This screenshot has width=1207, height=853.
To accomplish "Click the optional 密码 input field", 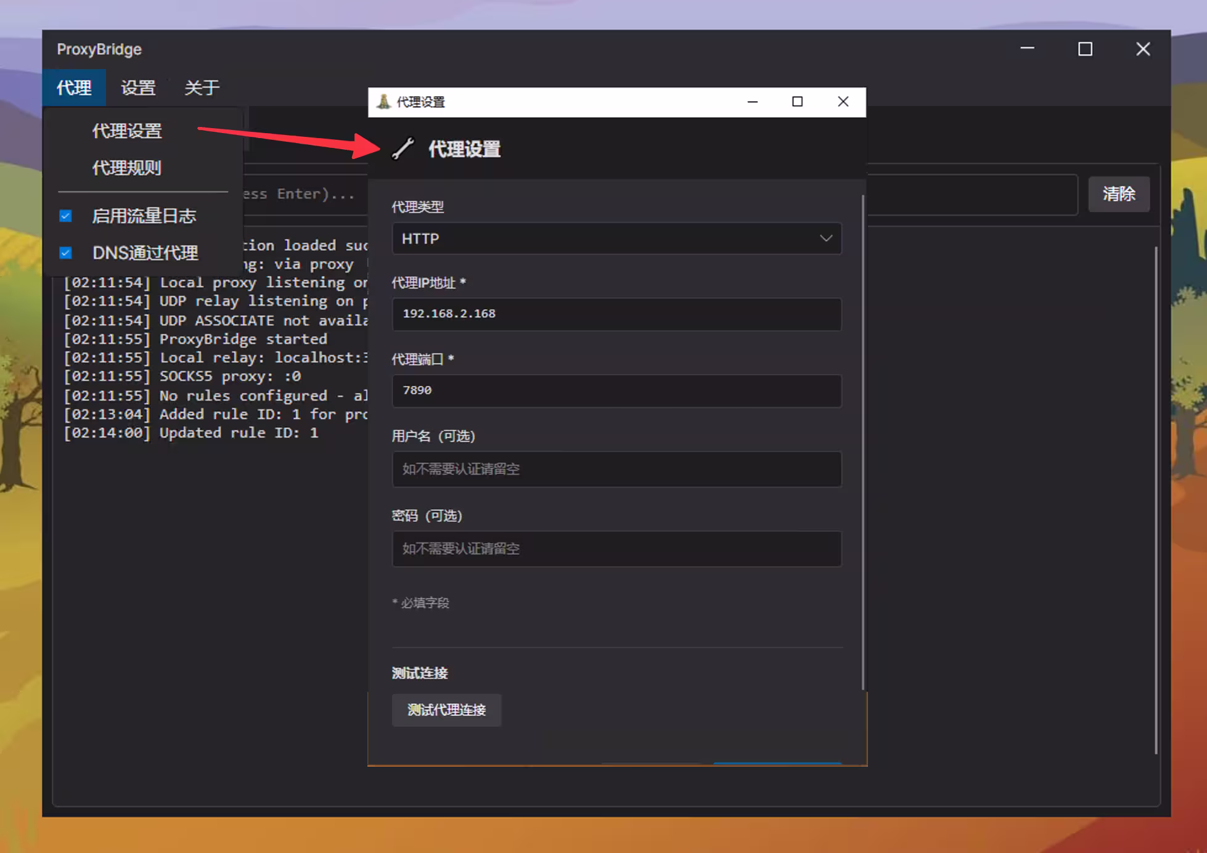I will click(x=616, y=549).
